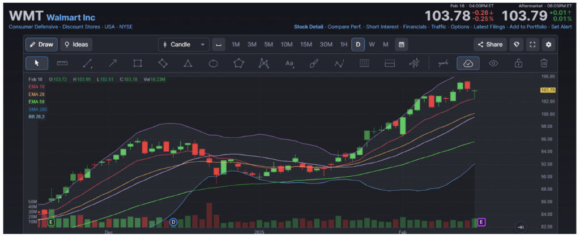
Task: Select the Elliott wave tool
Action: tap(339, 63)
